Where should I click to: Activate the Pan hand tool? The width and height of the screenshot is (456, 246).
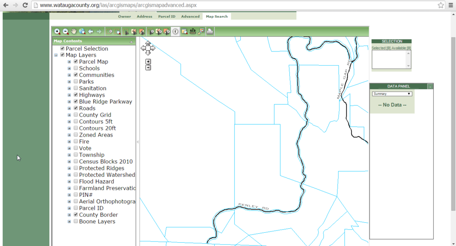[x=74, y=31]
